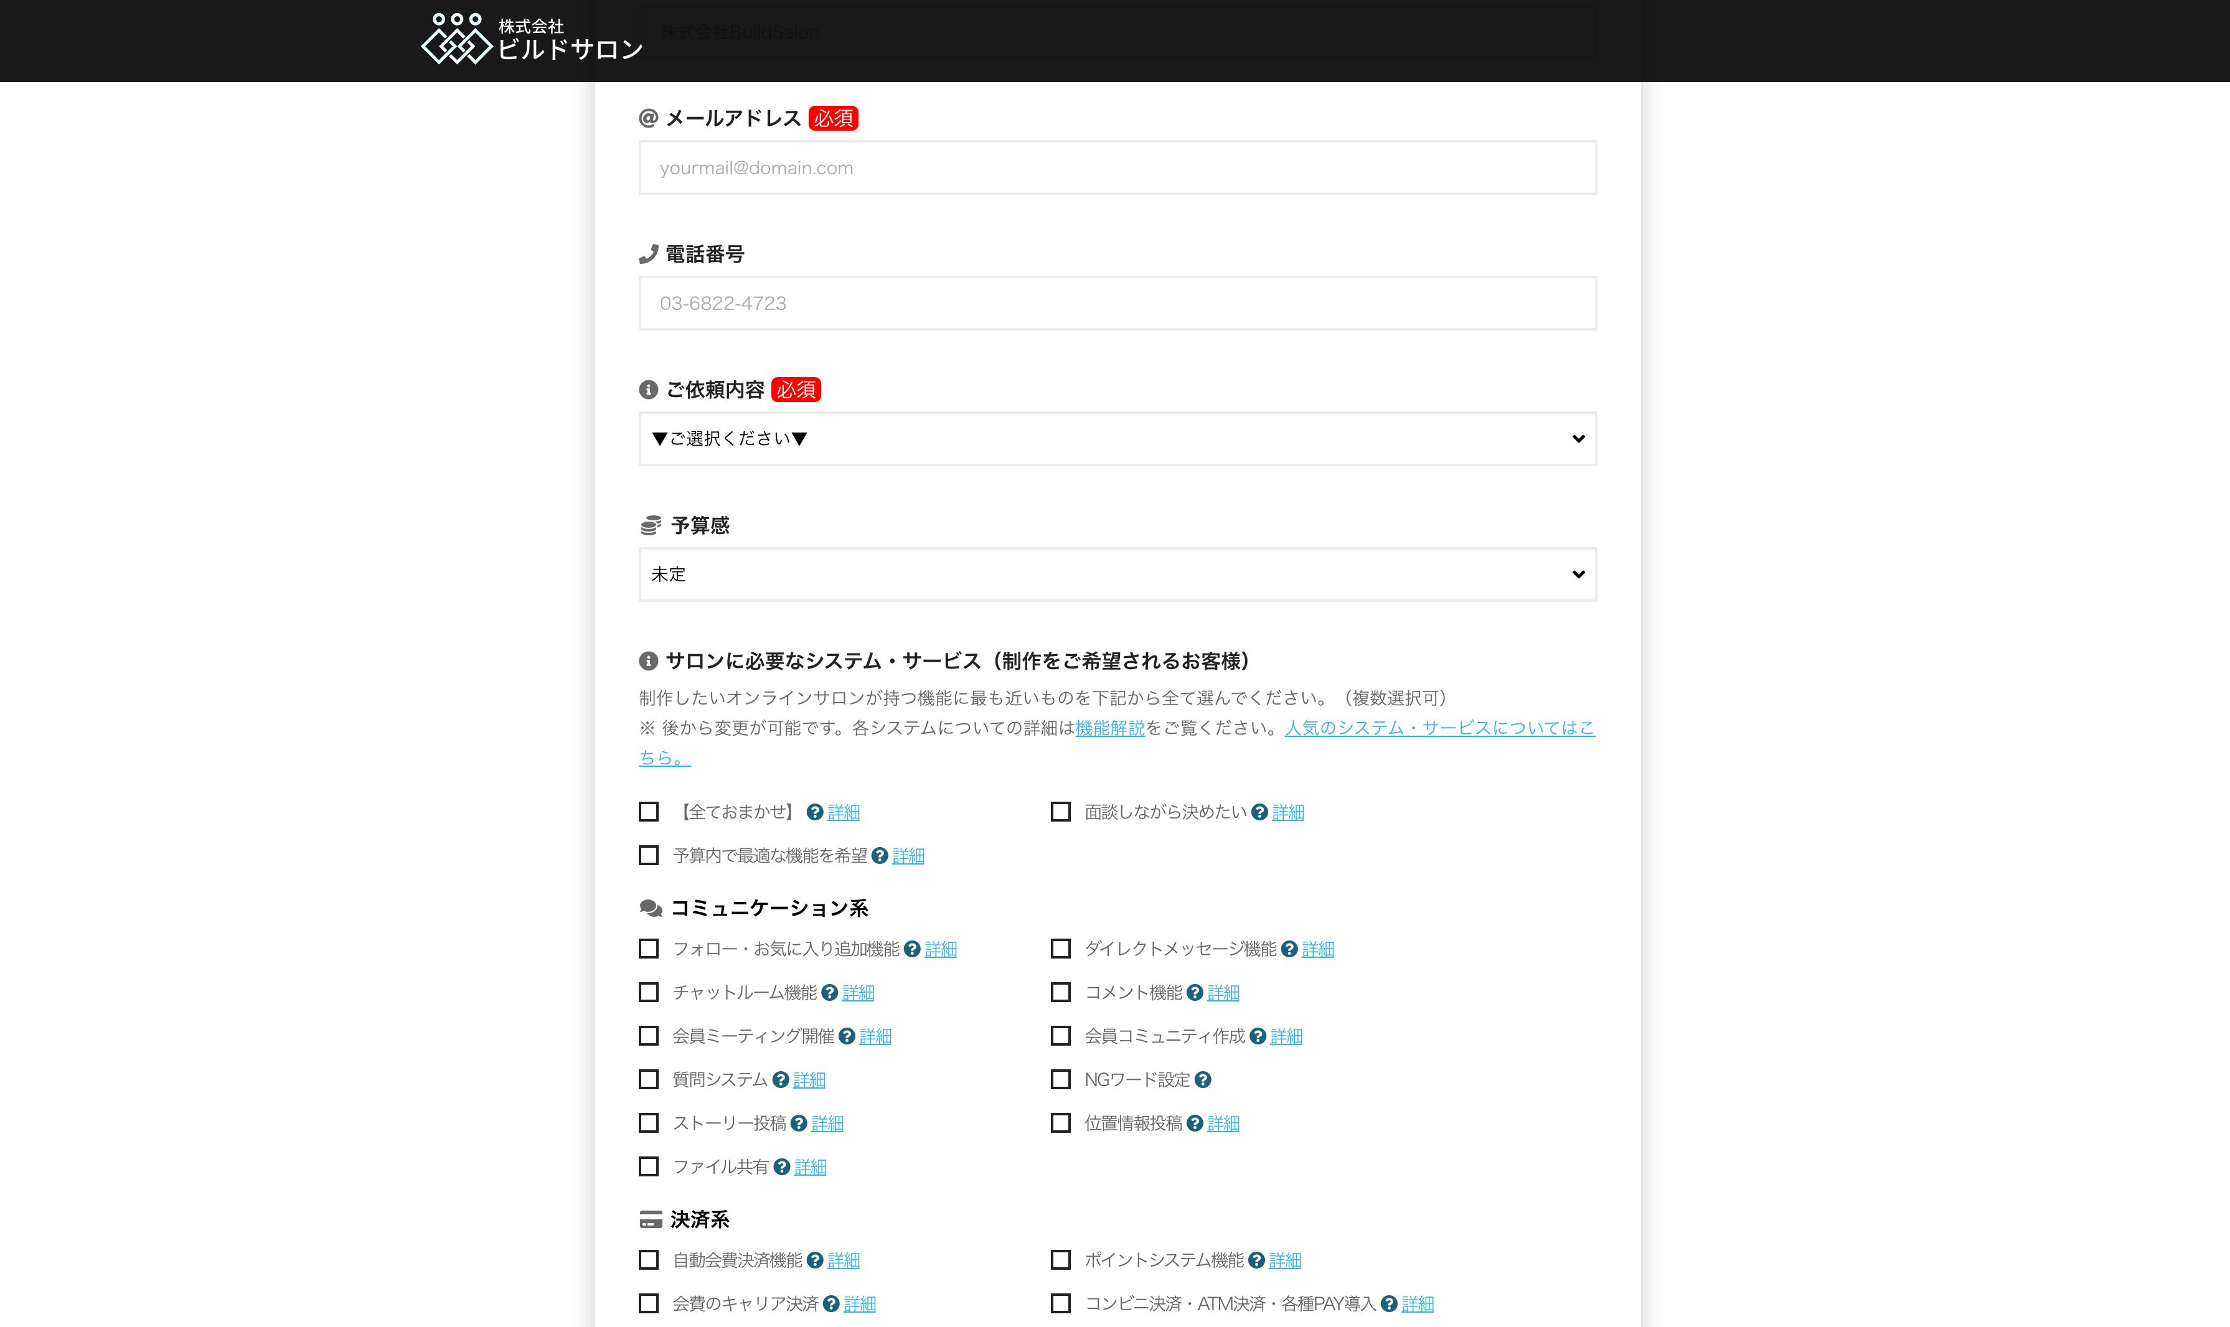Screen dimensions: 2230x1327
Task: Check the 【全ておまかせ】 checkbox
Action: point(648,811)
